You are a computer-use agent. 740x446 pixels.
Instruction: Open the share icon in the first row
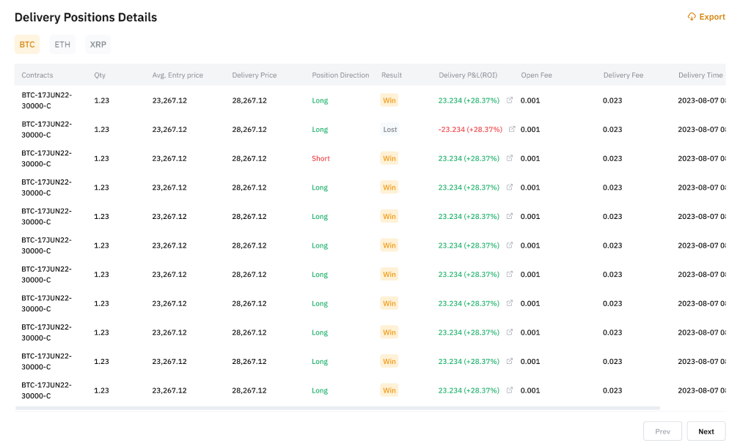(x=510, y=100)
